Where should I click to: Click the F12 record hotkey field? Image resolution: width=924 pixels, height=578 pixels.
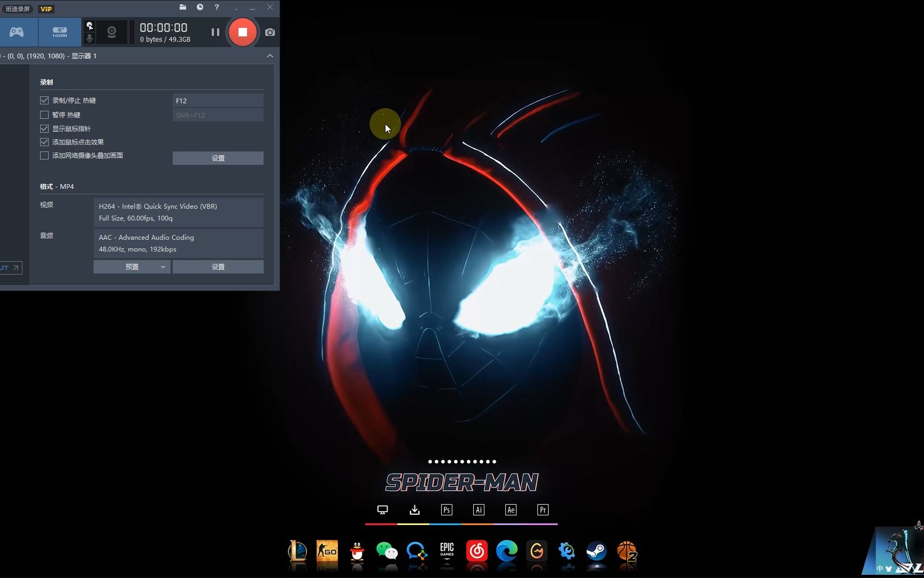pyautogui.click(x=218, y=101)
